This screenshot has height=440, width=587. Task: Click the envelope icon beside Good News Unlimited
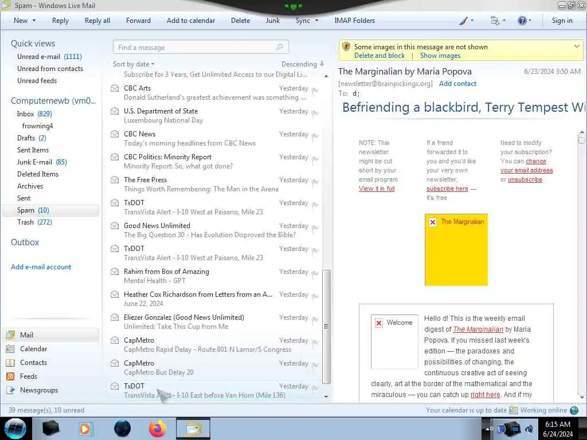tap(115, 226)
